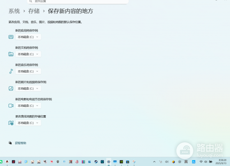Viewport: 230px width, 166px height.
Task: Click the video camera icon
Action: pos(11,106)
